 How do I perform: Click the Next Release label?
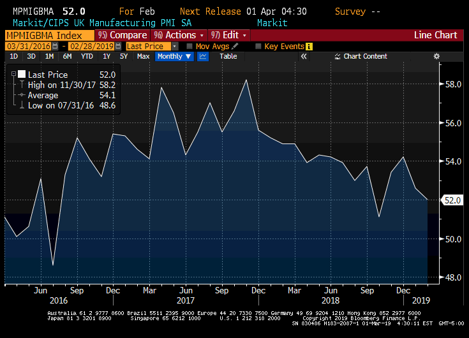click(x=211, y=11)
